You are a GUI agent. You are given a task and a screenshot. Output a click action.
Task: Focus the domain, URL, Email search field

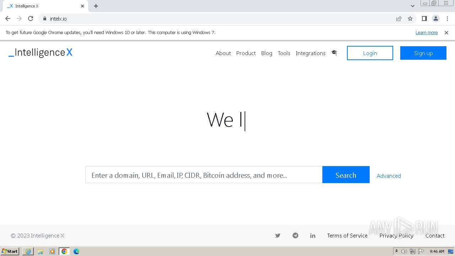(x=204, y=175)
